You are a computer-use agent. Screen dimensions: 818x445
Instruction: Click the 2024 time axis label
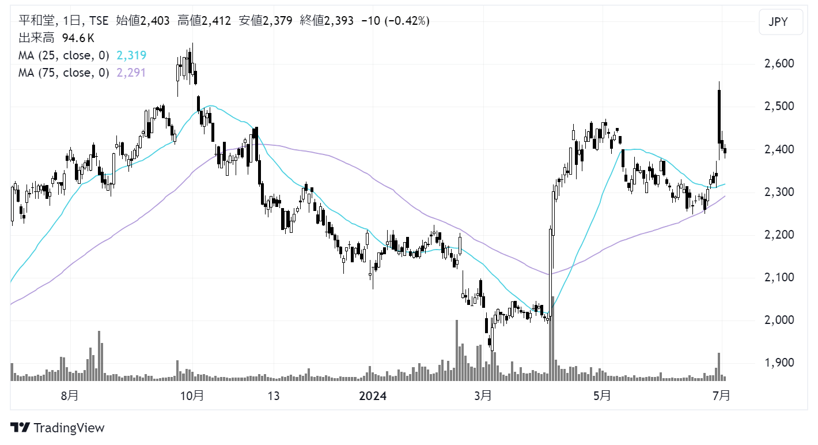(372, 395)
